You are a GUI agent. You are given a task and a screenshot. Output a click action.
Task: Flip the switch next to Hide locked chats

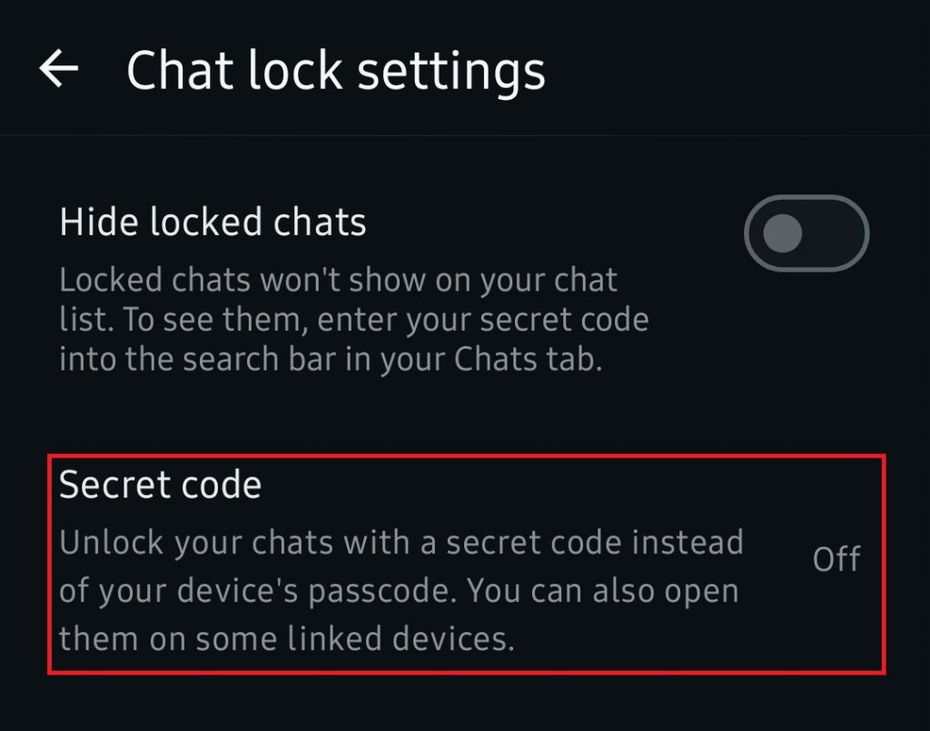(805, 232)
